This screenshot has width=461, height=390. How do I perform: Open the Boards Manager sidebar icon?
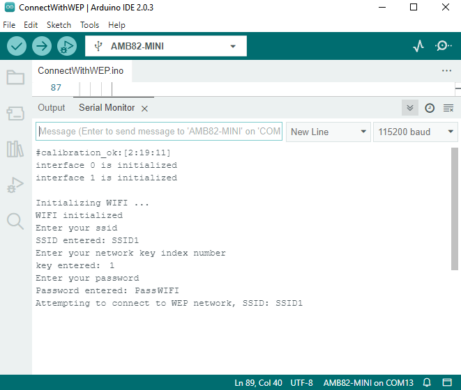click(x=15, y=113)
